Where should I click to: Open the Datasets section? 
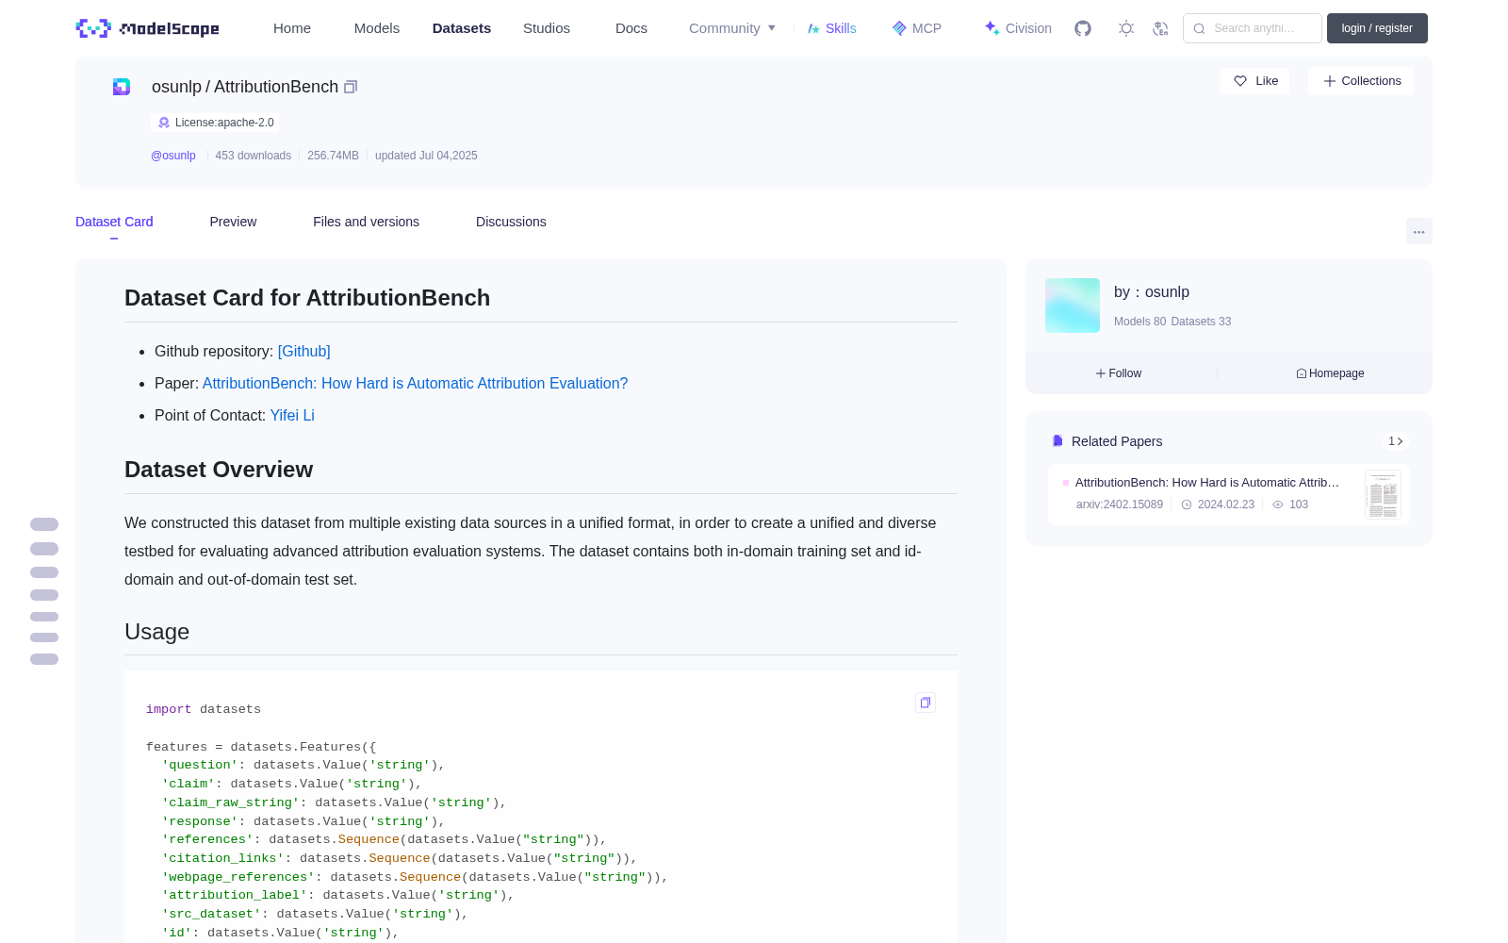coord(462,28)
